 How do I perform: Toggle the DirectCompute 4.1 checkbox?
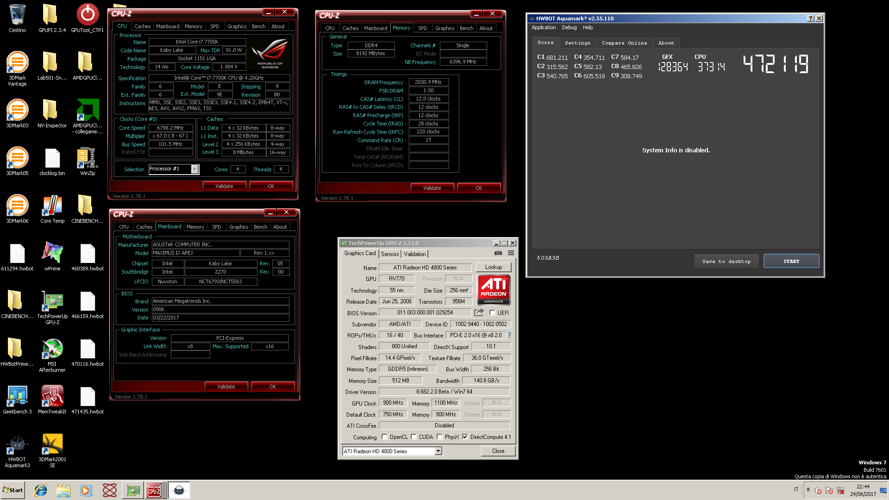point(465,437)
